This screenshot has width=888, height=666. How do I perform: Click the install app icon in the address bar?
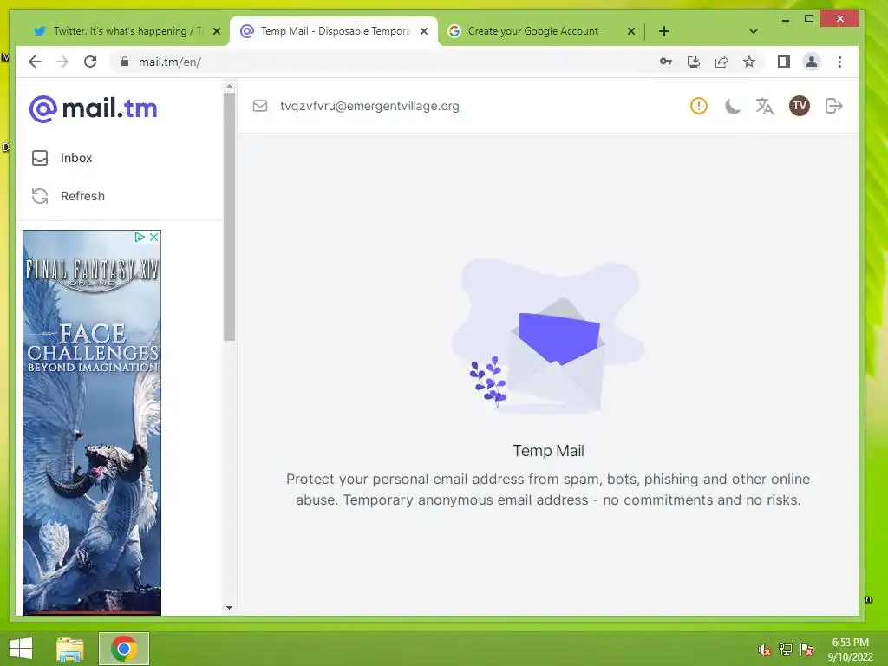(x=693, y=62)
